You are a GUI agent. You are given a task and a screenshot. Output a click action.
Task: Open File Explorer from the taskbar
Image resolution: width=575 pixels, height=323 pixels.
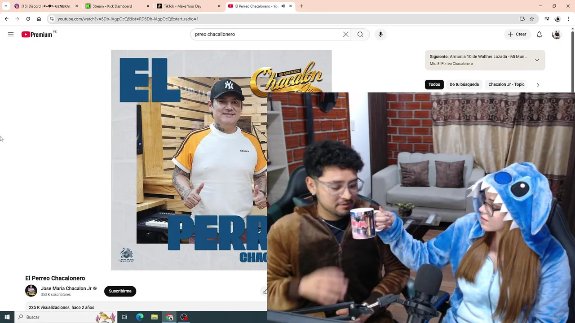(155, 317)
